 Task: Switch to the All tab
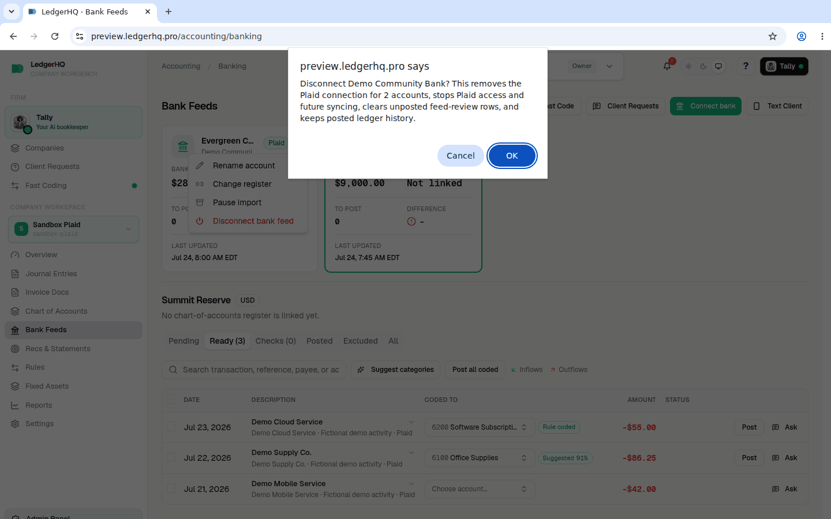tap(394, 341)
